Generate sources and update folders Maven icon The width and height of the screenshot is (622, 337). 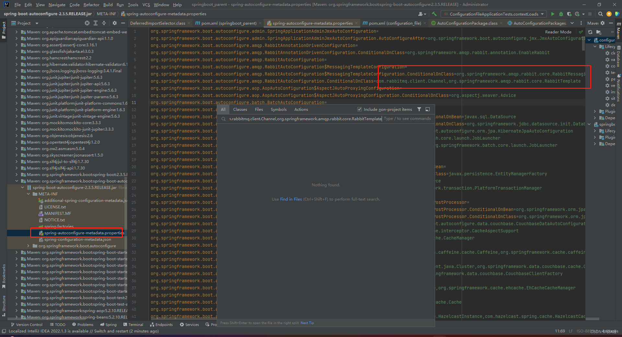[x=599, y=32]
